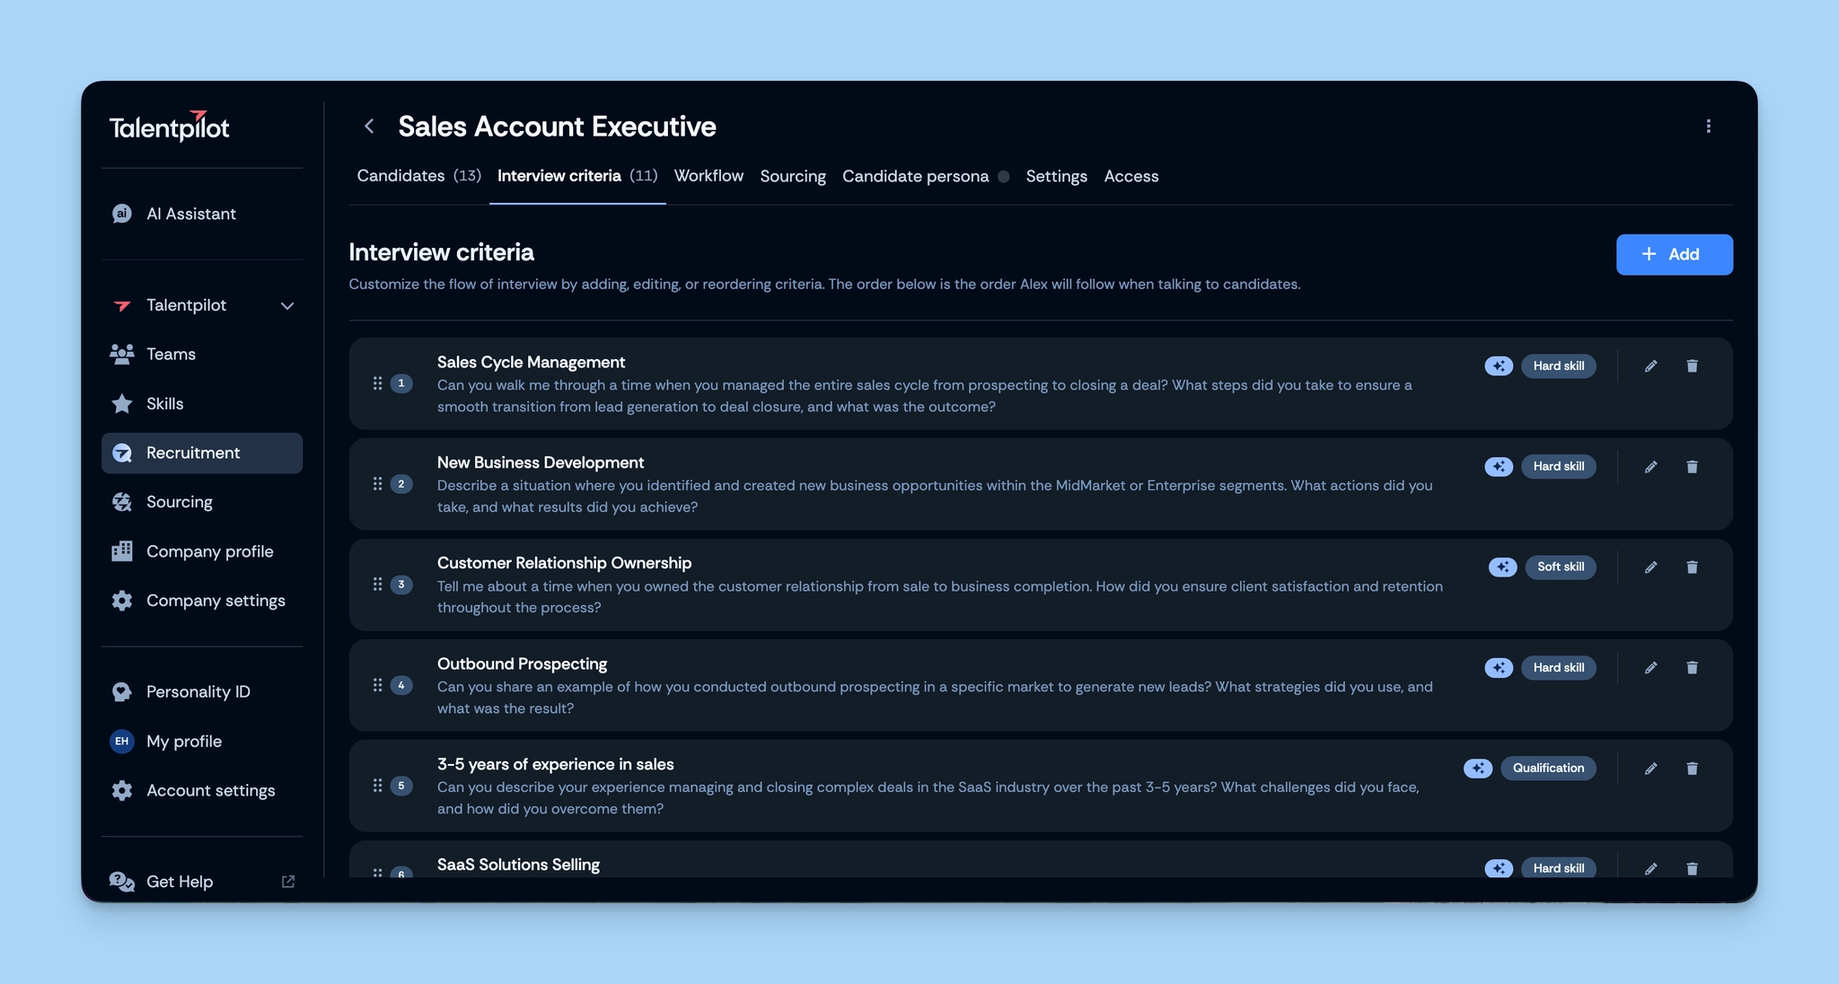Click the blue Add button
This screenshot has height=984, width=1839.
[x=1674, y=255]
